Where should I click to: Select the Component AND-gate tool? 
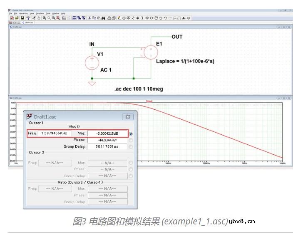point(151,18)
